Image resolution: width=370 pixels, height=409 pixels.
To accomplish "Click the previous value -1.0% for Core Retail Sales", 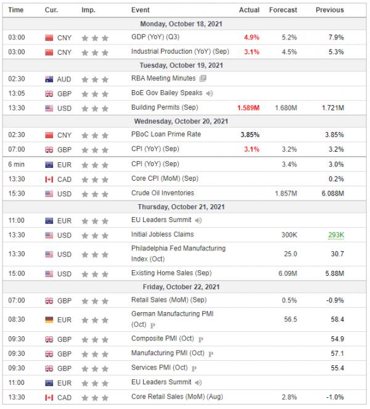I will tap(335, 397).
